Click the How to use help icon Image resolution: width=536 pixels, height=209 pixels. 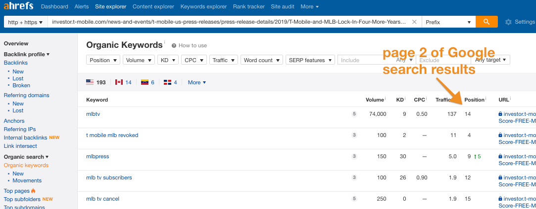[174, 46]
